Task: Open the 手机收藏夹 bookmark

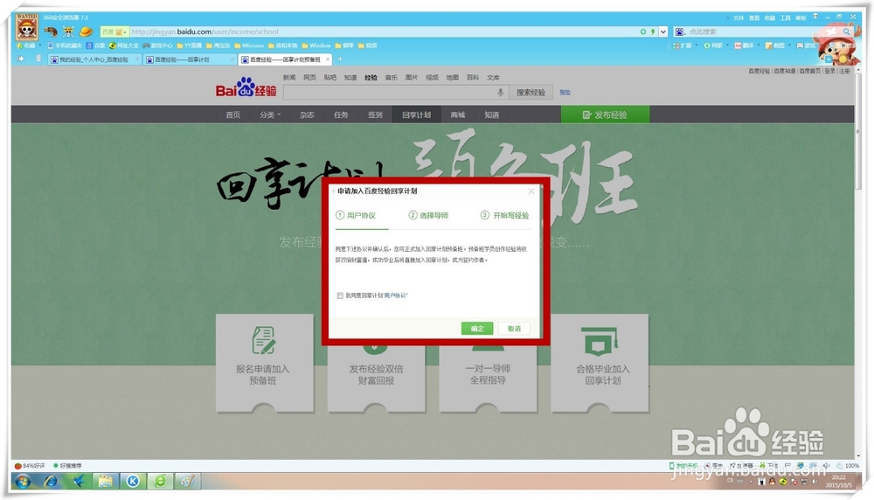Action: point(66,45)
